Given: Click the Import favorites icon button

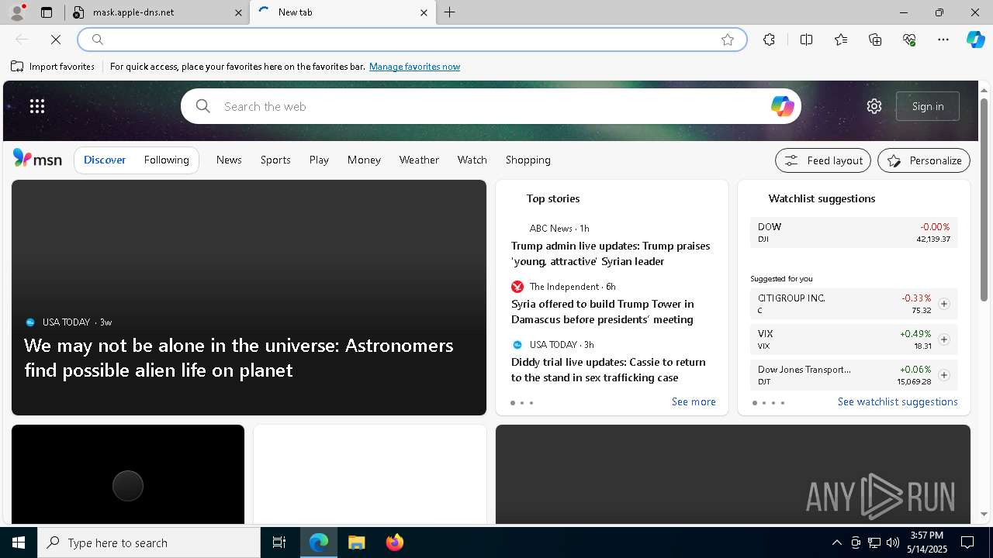Looking at the screenshot, I should click(53, 67).
